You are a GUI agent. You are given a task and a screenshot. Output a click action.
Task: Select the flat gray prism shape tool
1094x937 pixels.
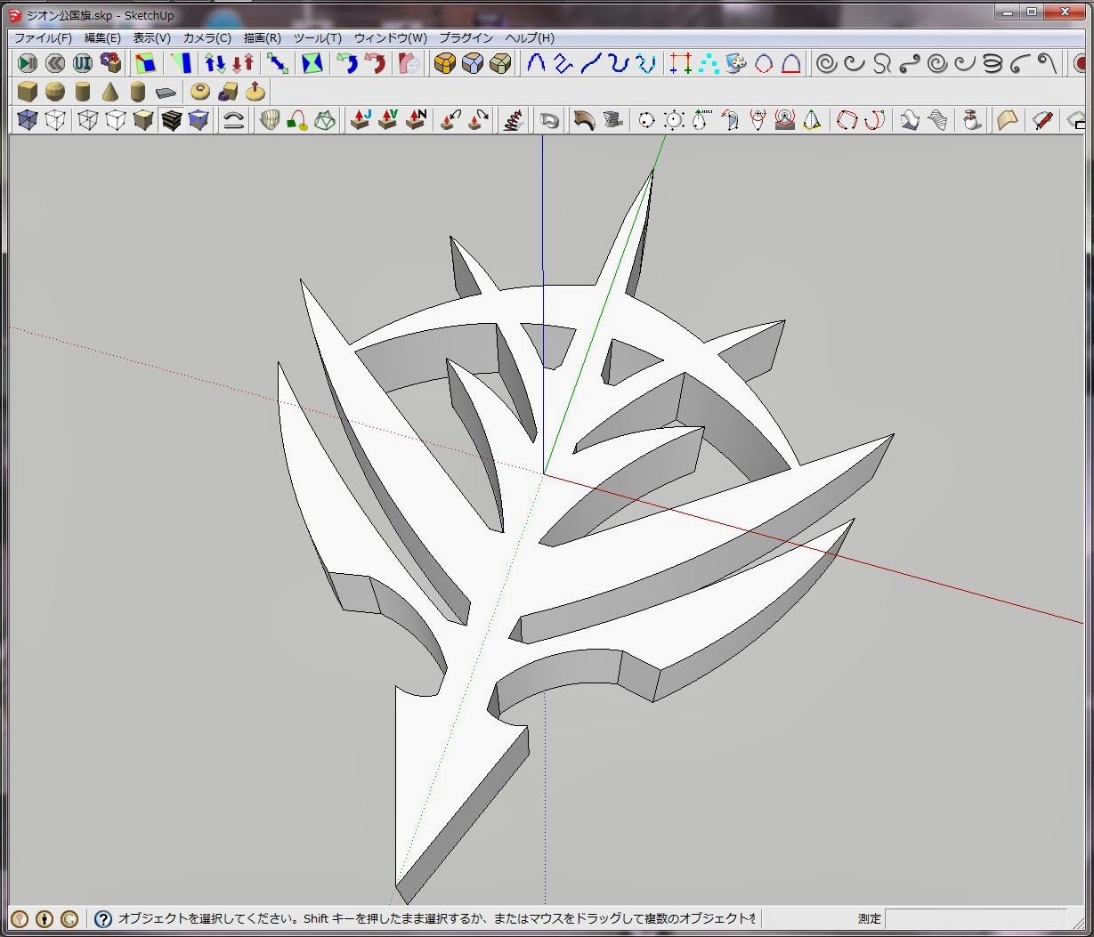coord(166,92)
